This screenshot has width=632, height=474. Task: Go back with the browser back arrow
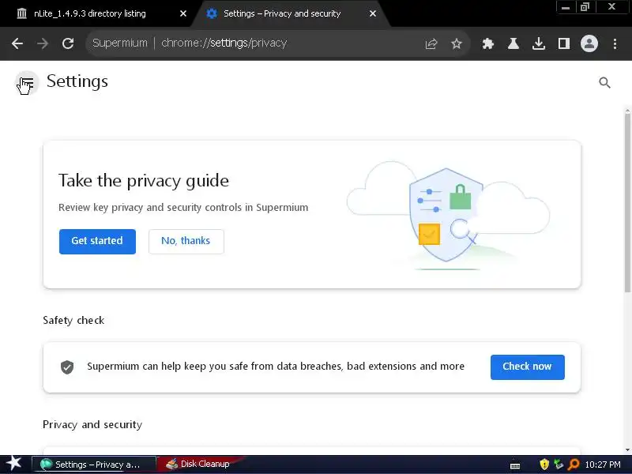(x=17, y=43)
